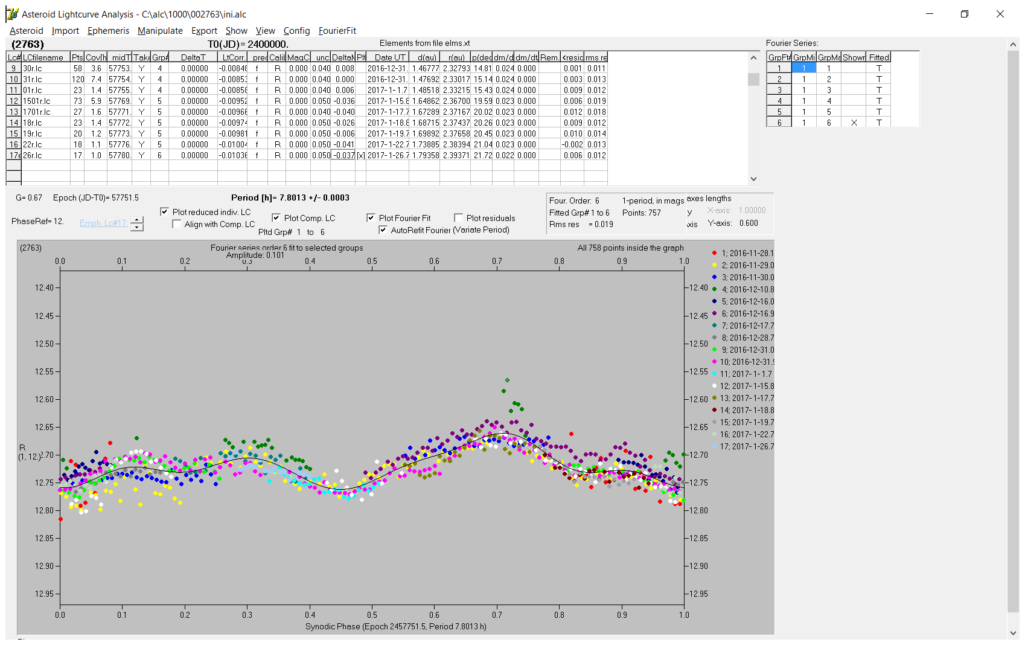This screenshot has height=645, width=1025.
Task: Click highlighted GrpMi cell in Fourier Series row 1
Action: click(804, 68)
